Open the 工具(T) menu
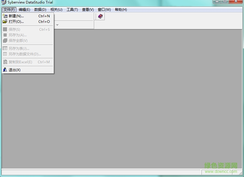This screenshot has width=244, height=177. click(x=72, y=9)
